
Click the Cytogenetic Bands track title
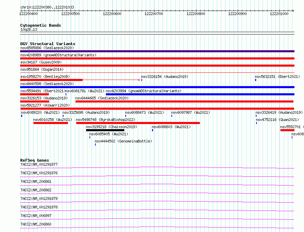41,25
